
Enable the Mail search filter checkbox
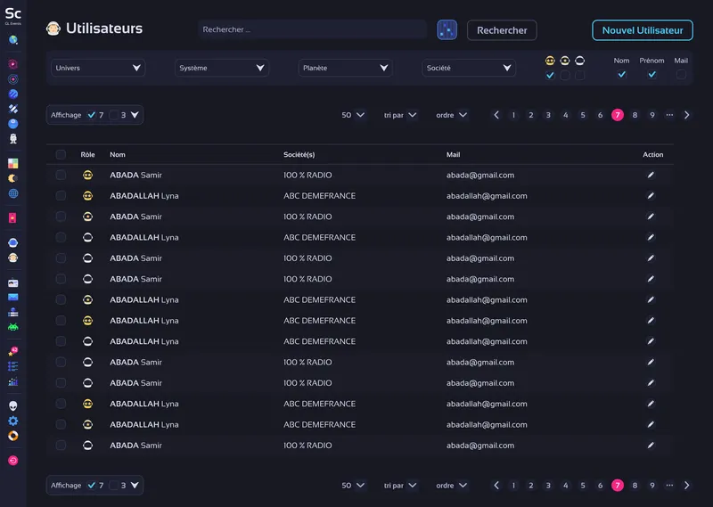[681, 75]
